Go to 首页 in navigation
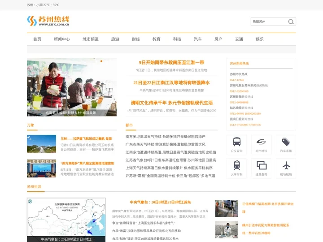323x242 pixels. pos(37,39)
